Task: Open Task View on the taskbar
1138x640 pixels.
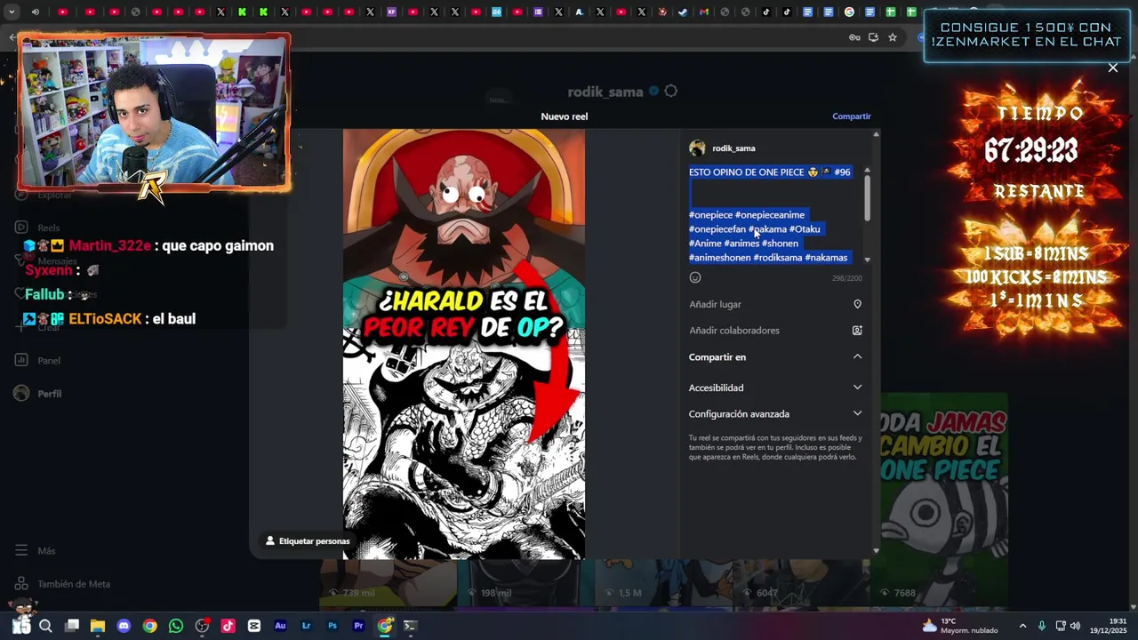Action: 72,626
